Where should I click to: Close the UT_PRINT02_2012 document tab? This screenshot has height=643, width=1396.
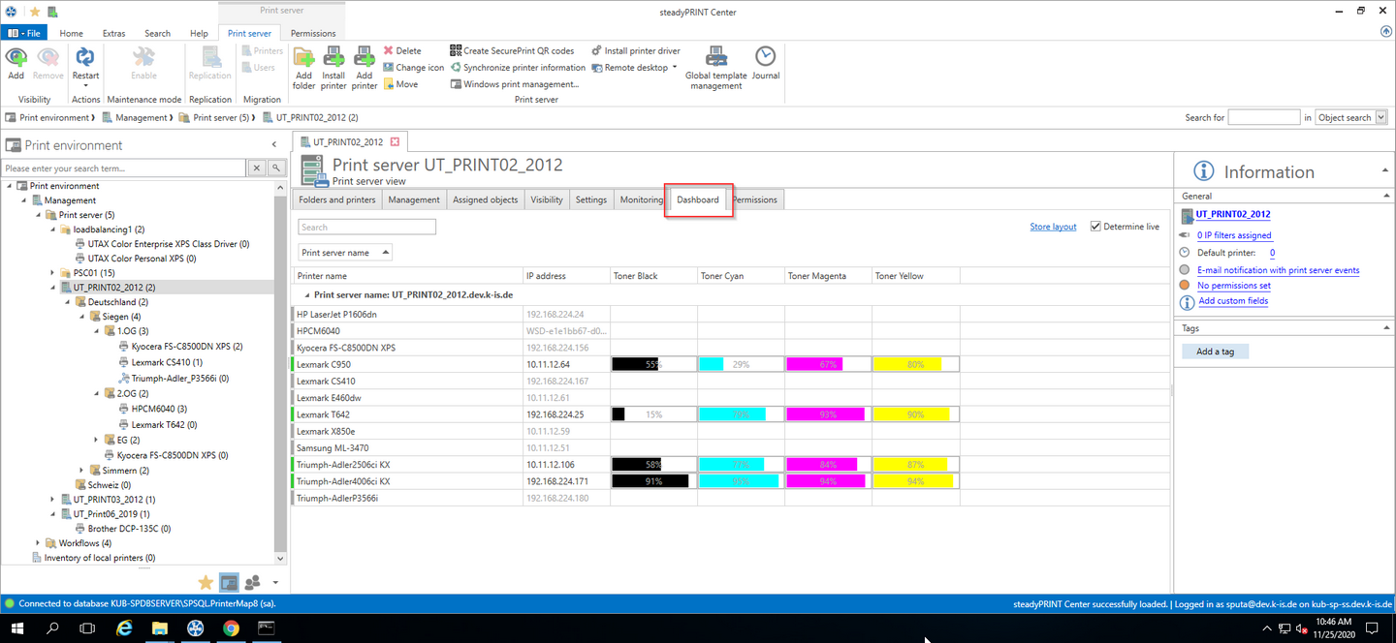click(395, 142)
